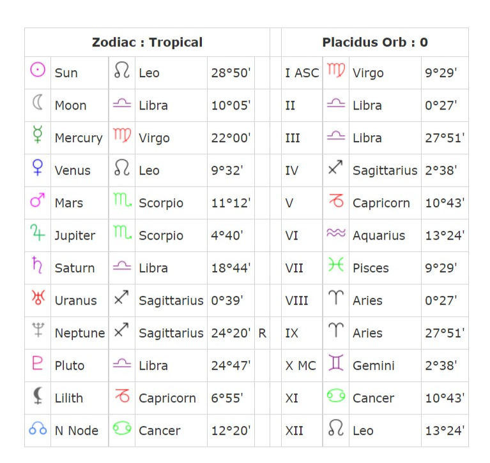Click the purple Gemini glyph beside X MC
490x463 pixels.
pos(336,362)
